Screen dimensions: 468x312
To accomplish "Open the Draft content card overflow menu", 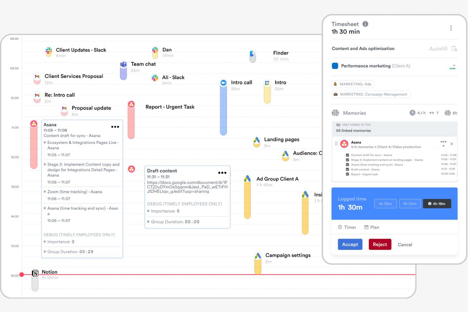I will pyautogui.click(x=222, y=173).
